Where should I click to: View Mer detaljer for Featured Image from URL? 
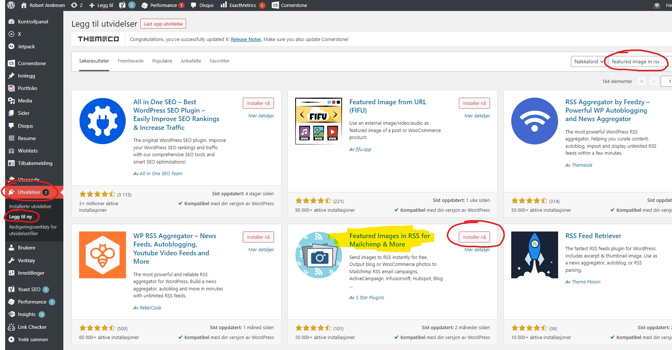pos(477,116)
